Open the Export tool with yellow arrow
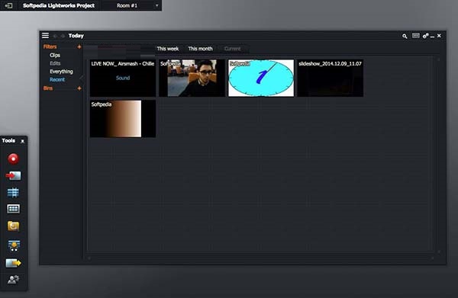 coord(13,263)
